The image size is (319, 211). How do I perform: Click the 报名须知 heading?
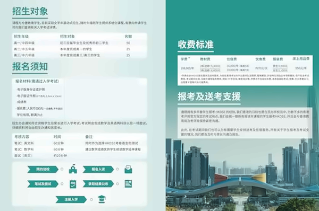[30, 66]
